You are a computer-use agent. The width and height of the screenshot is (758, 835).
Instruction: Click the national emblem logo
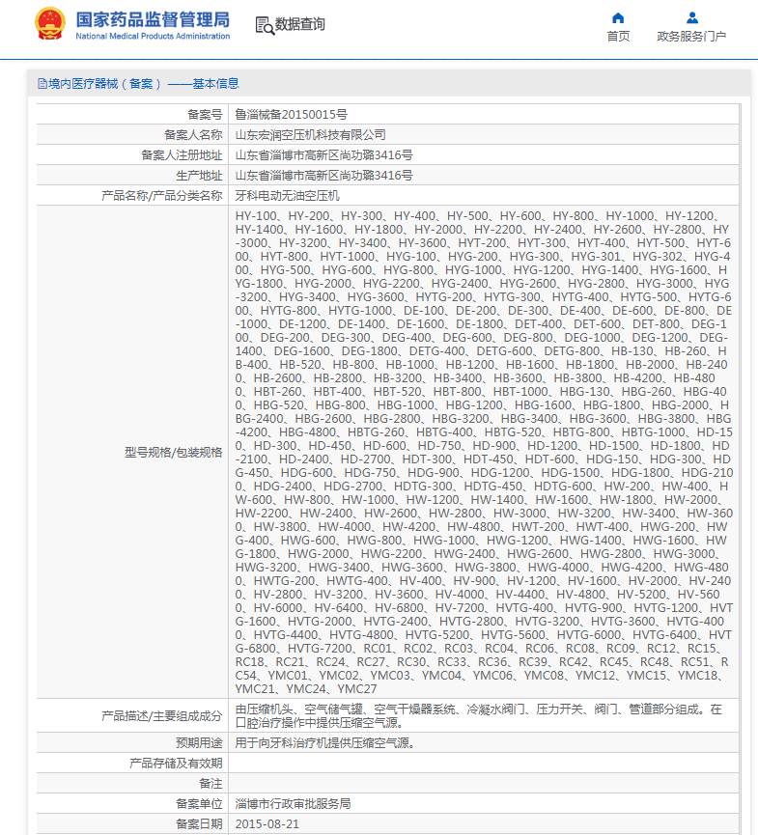[50, 24]
